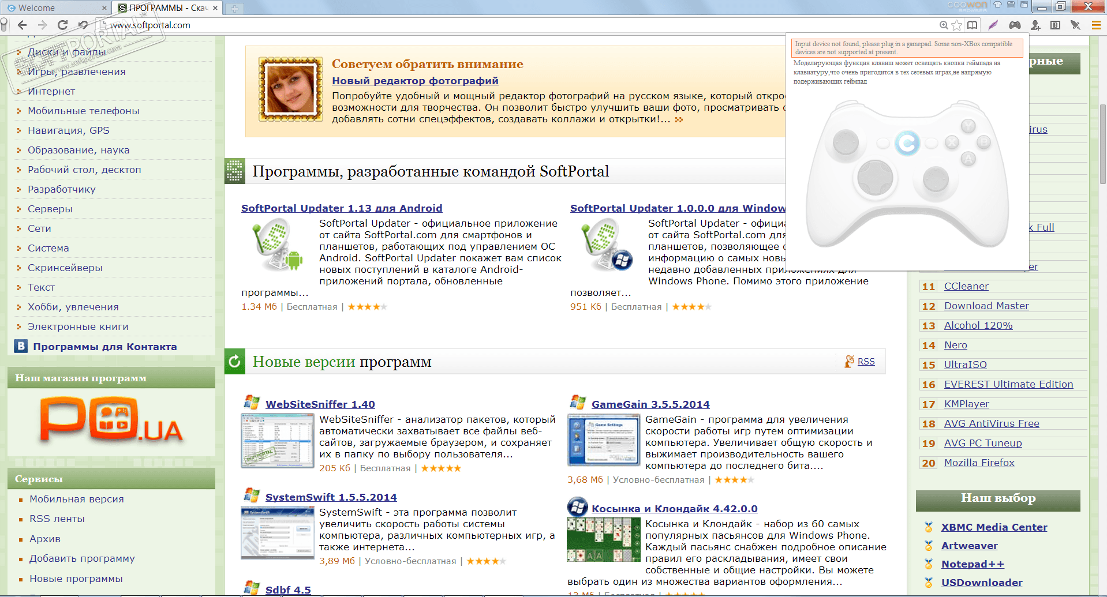
Task: Open SoftPortal Updater 1.13 для Android
Action: 342,208
